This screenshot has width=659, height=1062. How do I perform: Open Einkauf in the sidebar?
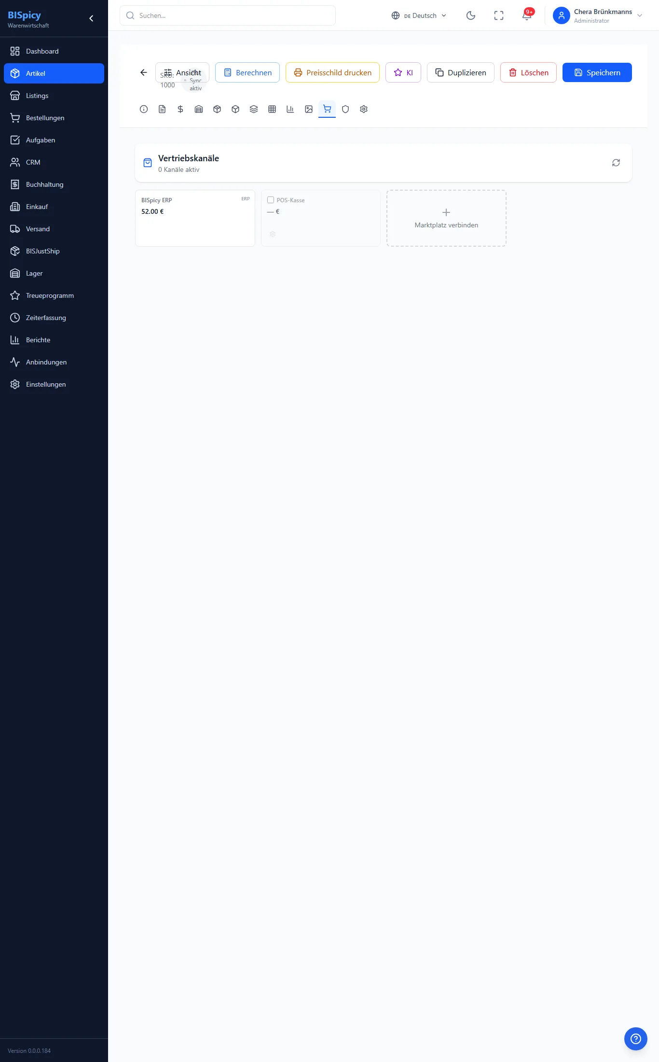pyautogui.click(x=54, y=207)
